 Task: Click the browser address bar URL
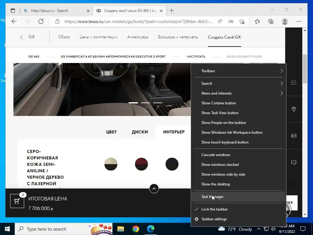pos(138,21)
